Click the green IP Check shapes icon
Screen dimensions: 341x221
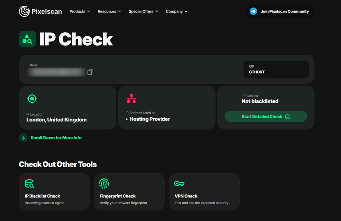(27, 39)
